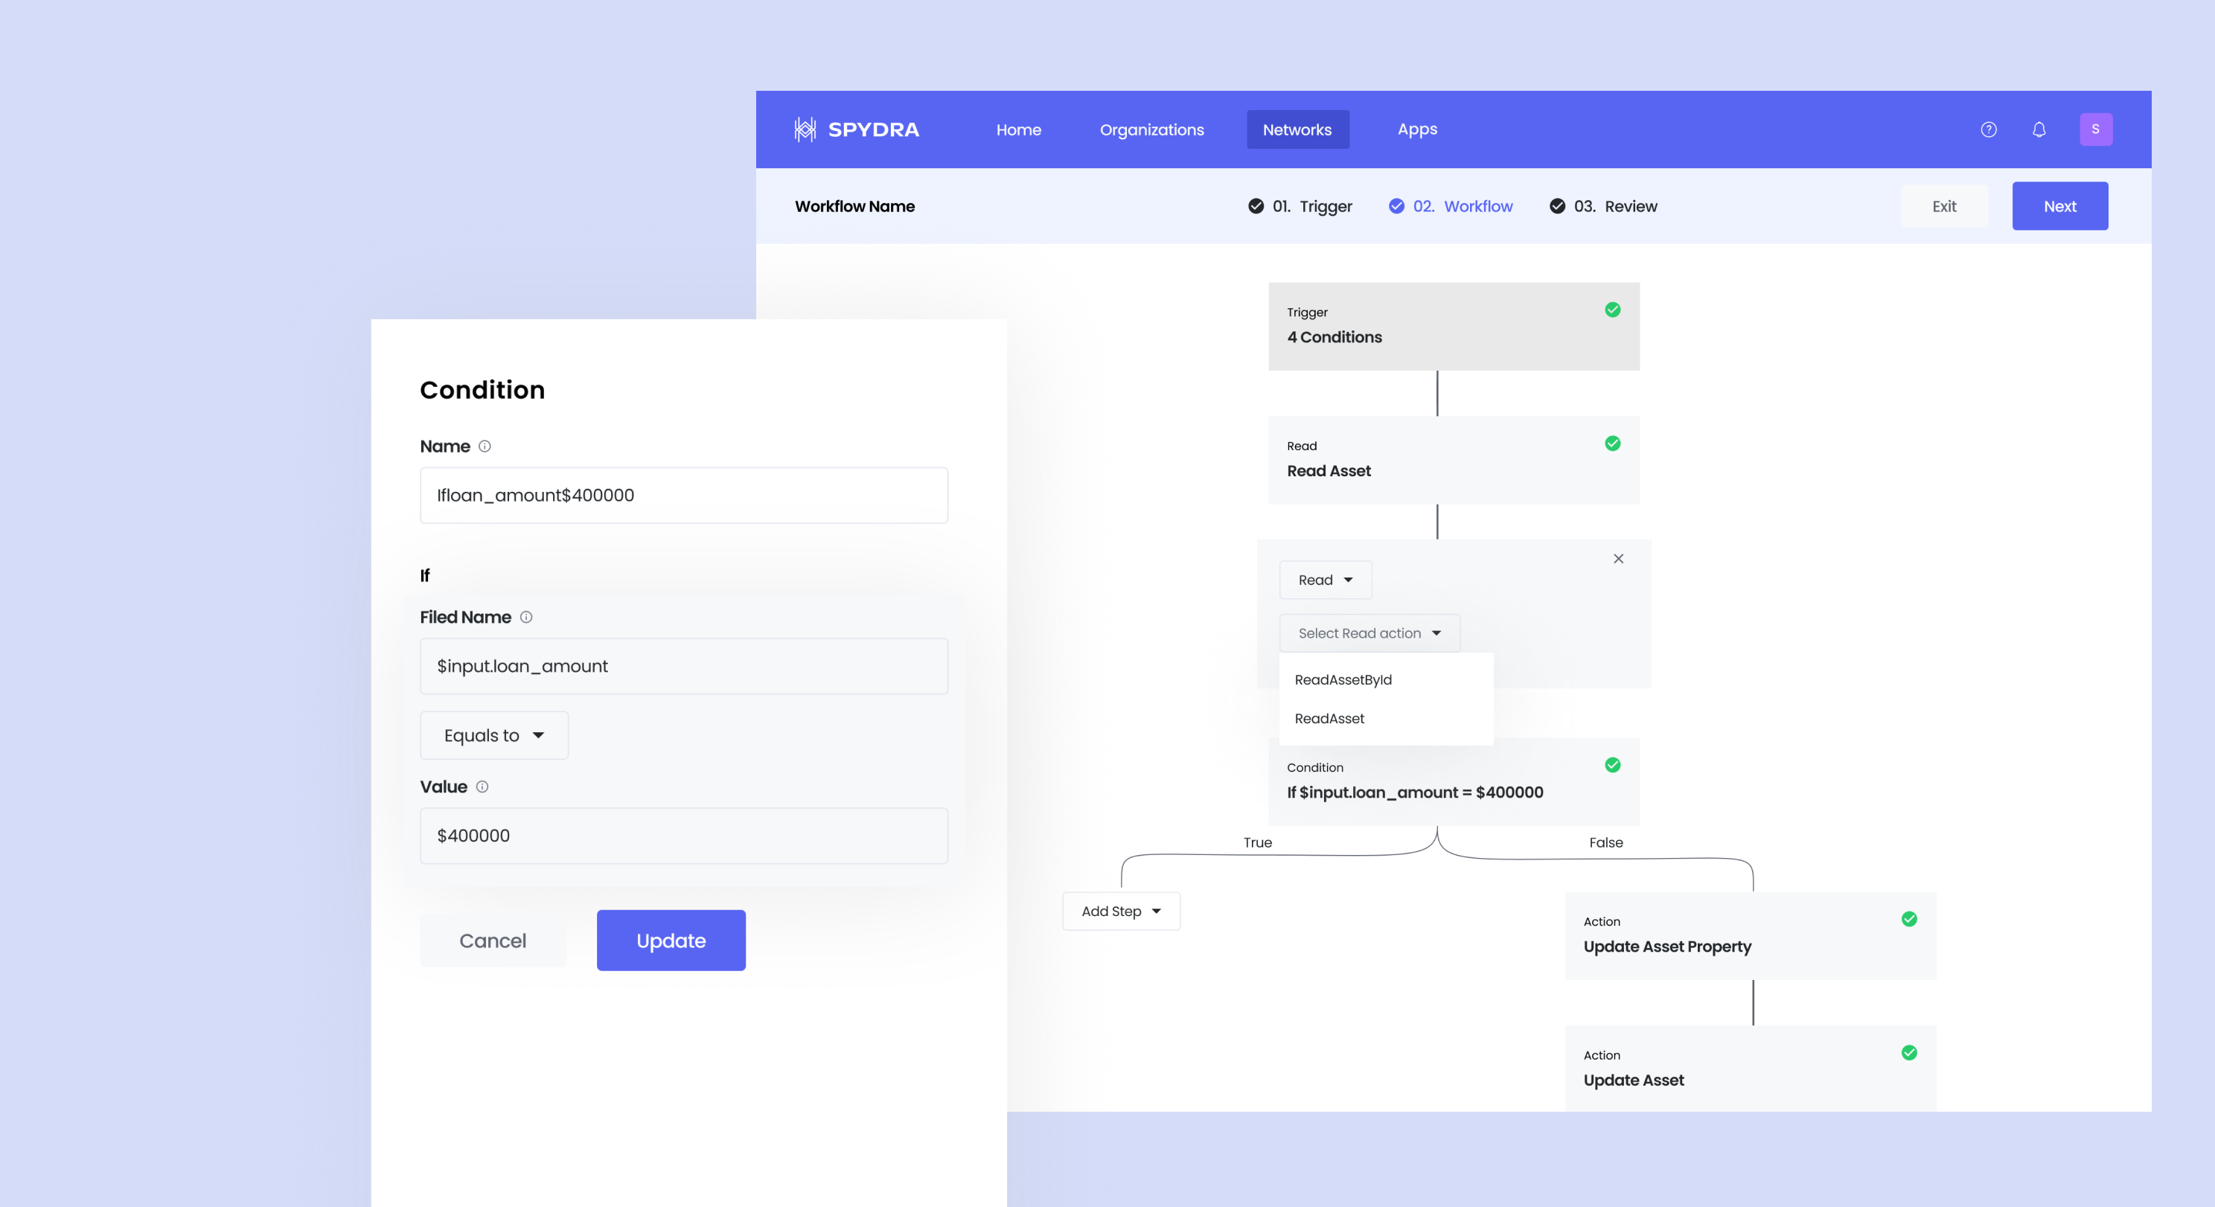This screenshot has height=1207, width=2215.
Task: Click the Spydra logo icon
Action: click(x=805, y=129)
